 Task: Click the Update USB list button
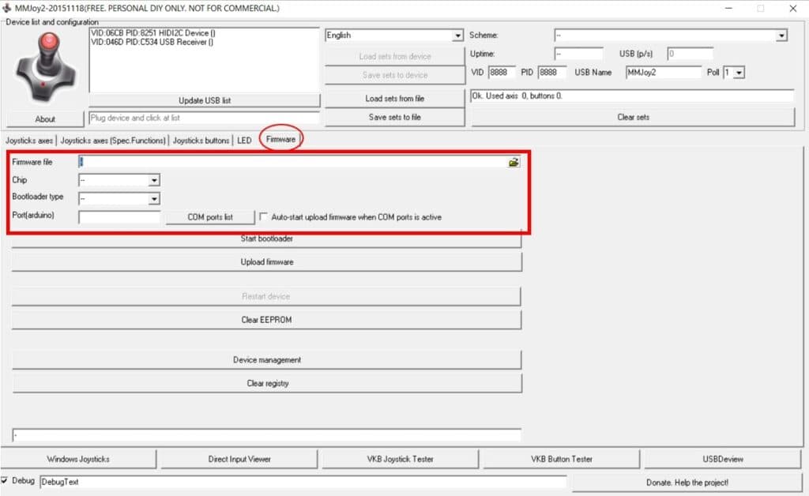204,100
